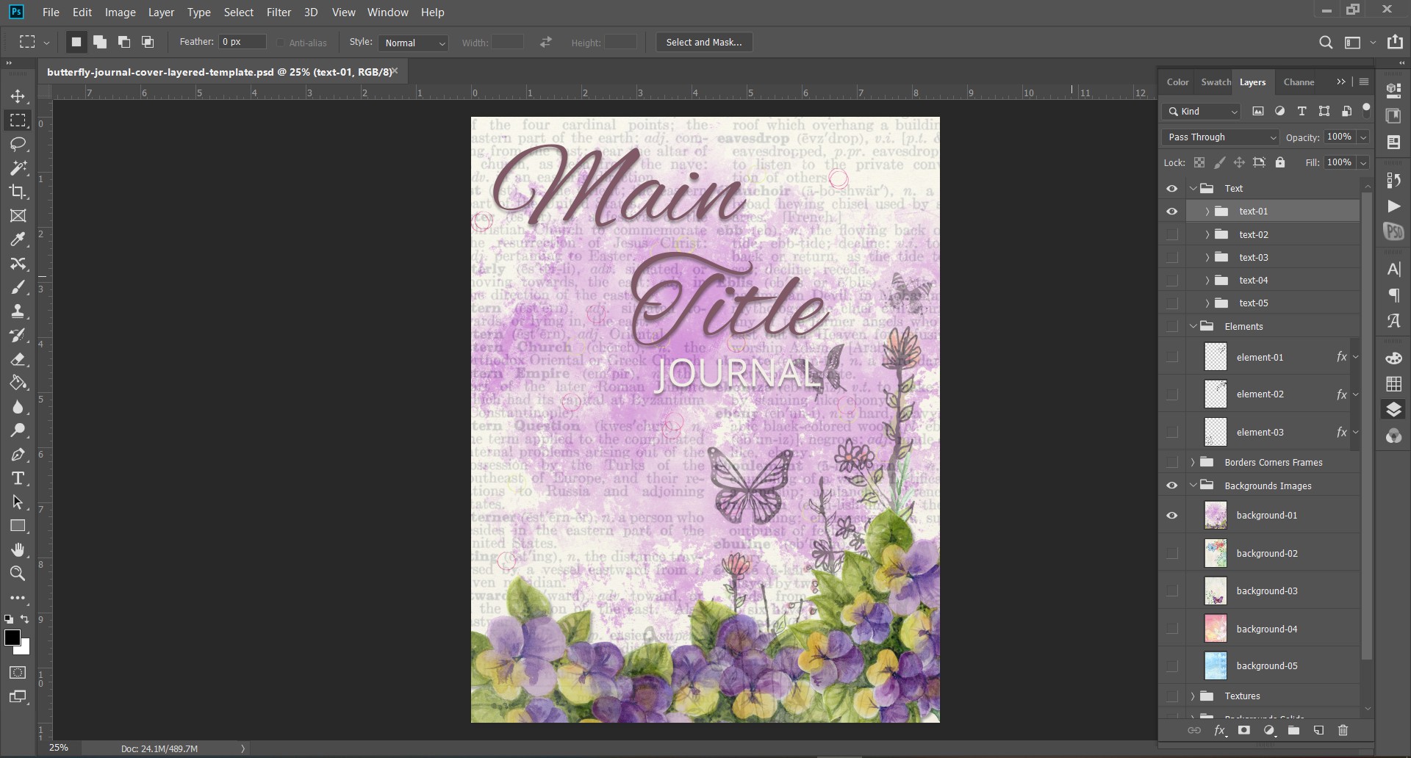Select the Path Selection tool
This screenshot has width=1411, height=758.
18,502
